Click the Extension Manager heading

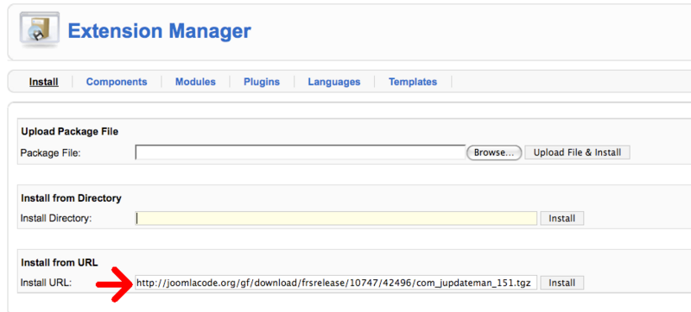tap(159, 31)
